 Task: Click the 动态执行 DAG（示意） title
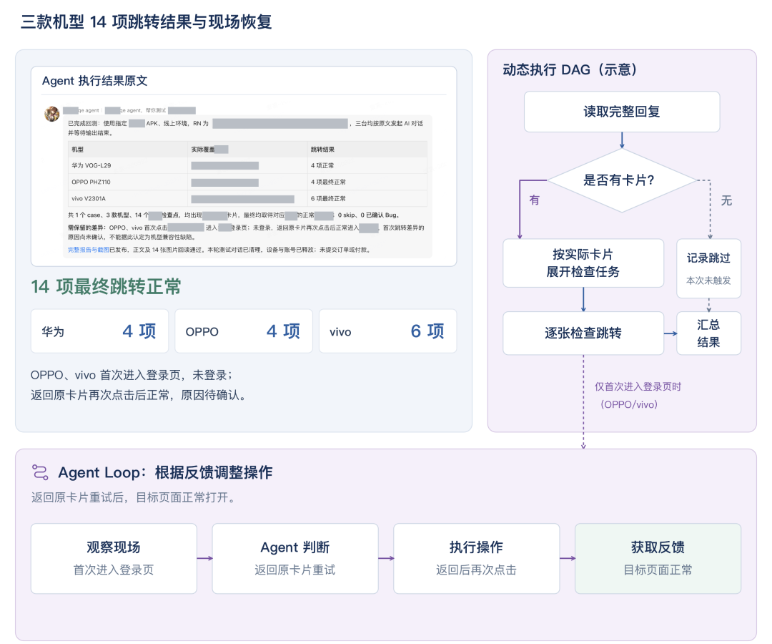pos(571,70)
